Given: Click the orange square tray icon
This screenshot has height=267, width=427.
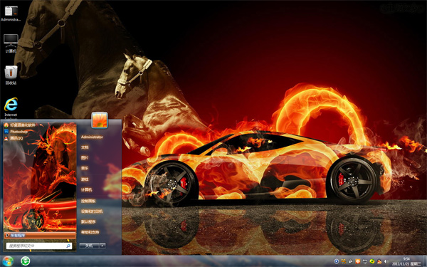Looking at the screenshot, I should (x=358, y=261).
